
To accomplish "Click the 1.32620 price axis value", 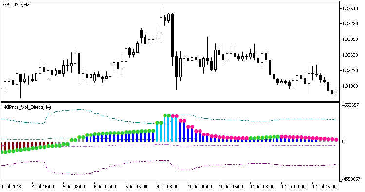I will (350, 55).
